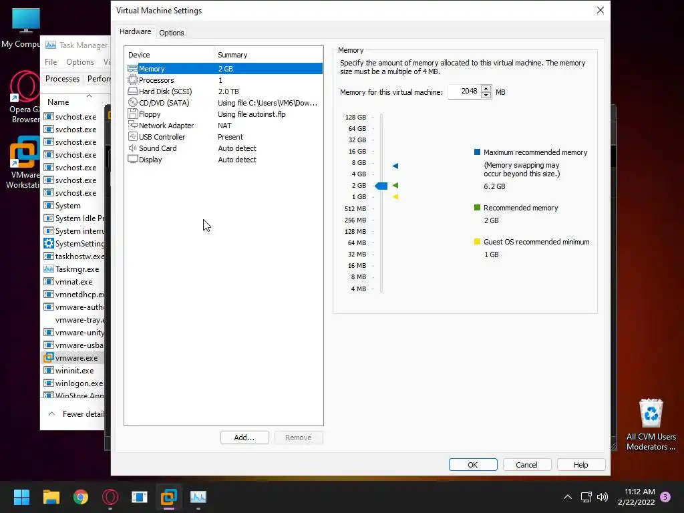Screen dimensions: 684x513
Task: Open Recycle Bin desktop icon
Action: click(x=651, y=413)
